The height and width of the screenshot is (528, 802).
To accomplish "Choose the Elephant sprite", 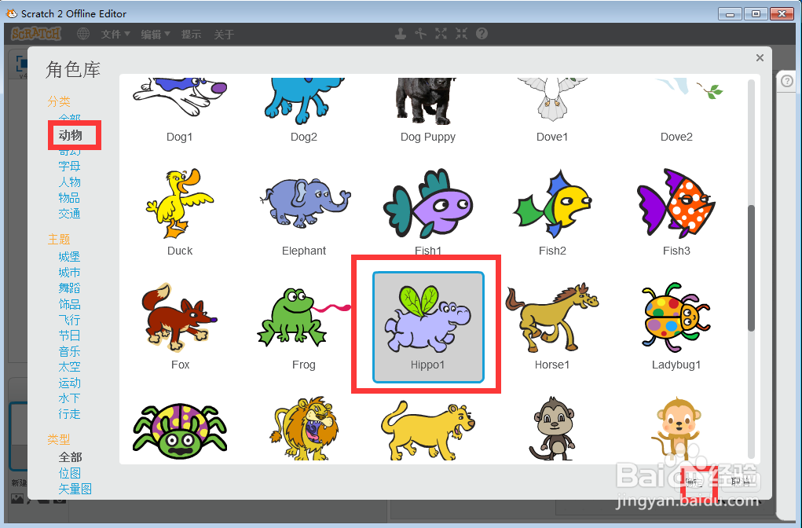I will 304,212.
